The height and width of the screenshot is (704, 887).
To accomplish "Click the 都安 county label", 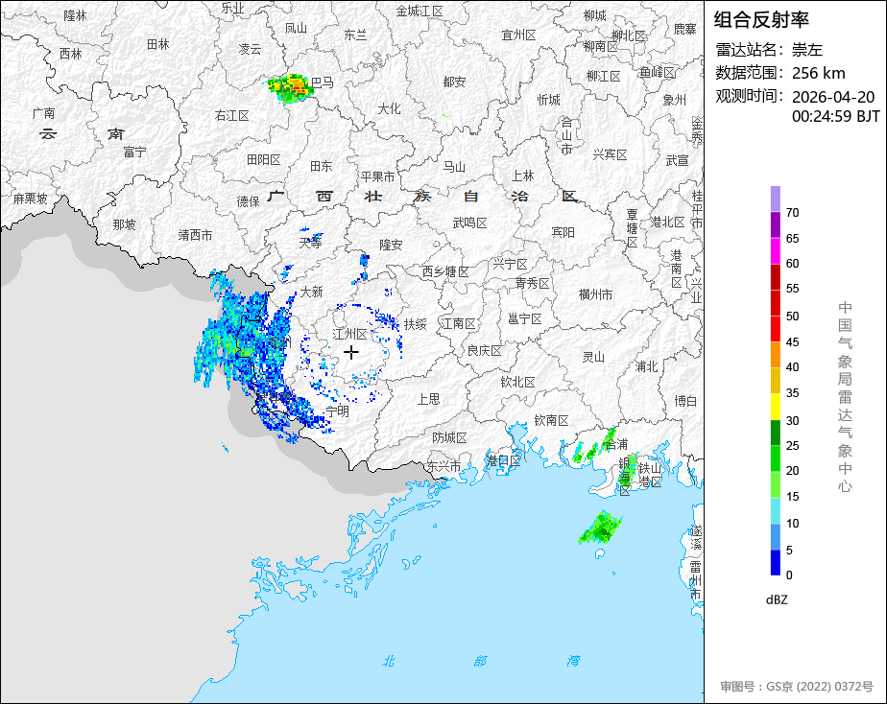I will [454, 82].
